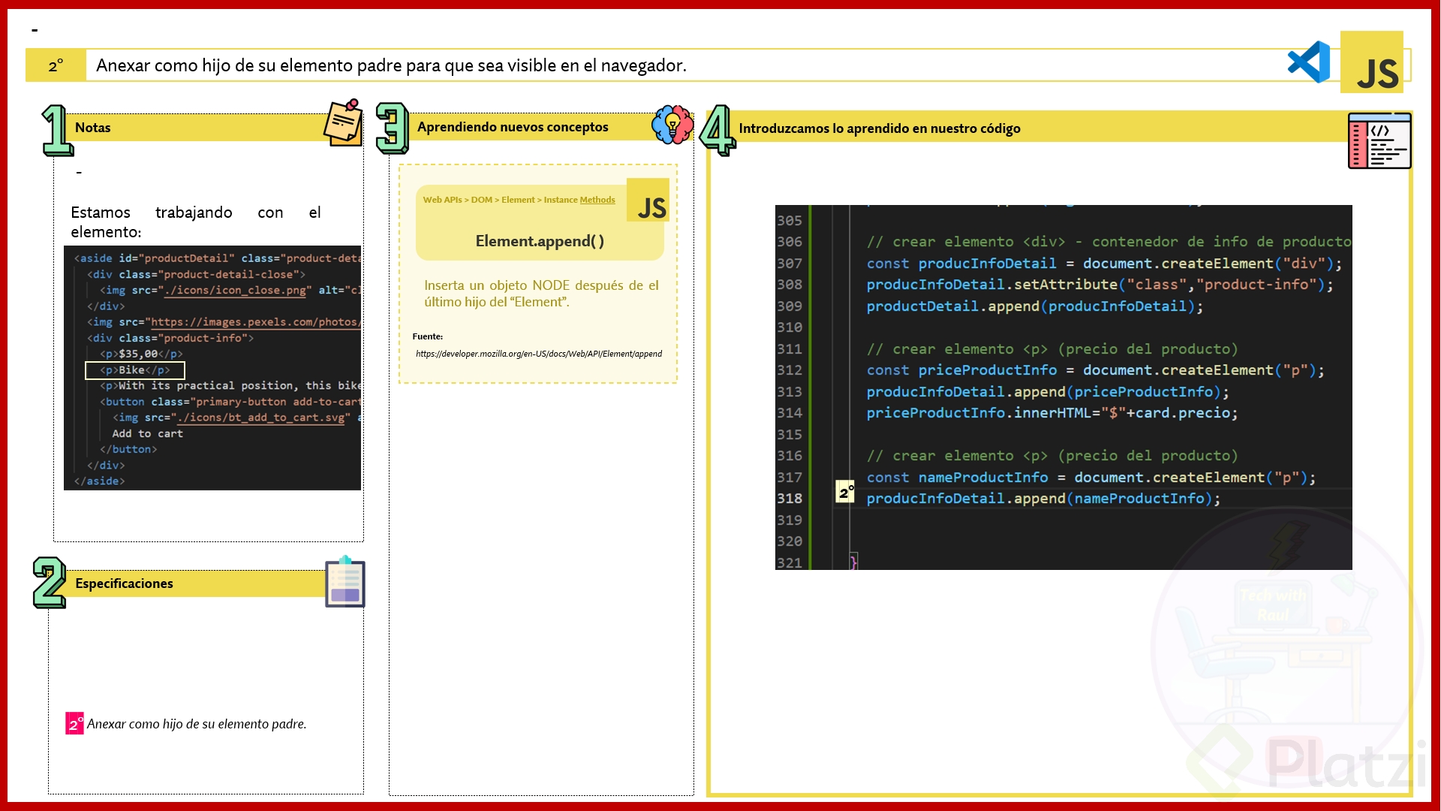Click the HTML code snippet screenshot
Screen dimensions: 1441x811
point(212,368)
